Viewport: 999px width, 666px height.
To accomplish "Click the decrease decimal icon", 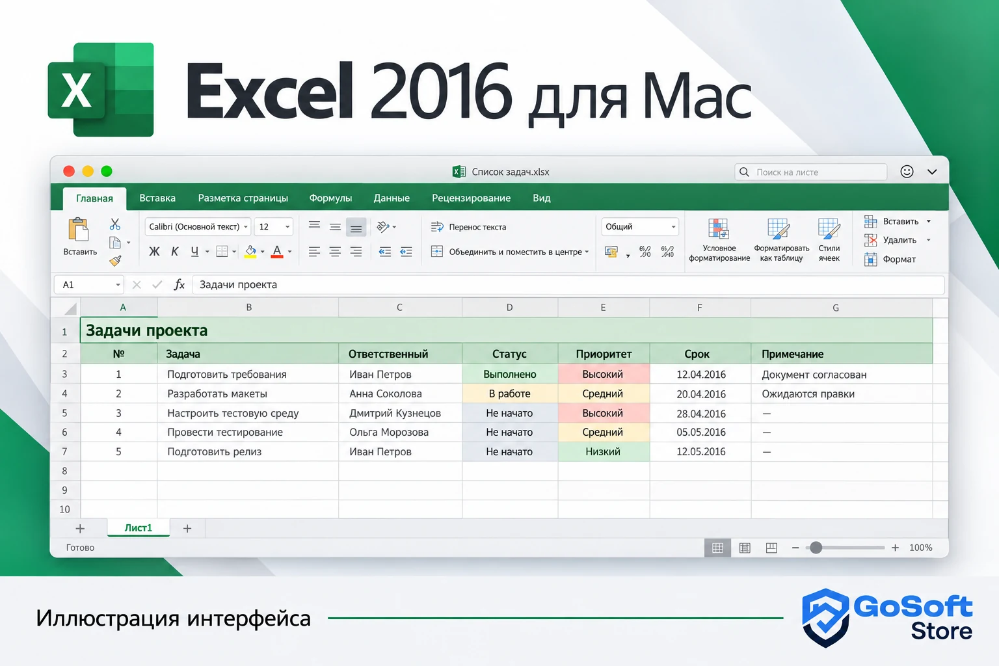I will 667,252.
